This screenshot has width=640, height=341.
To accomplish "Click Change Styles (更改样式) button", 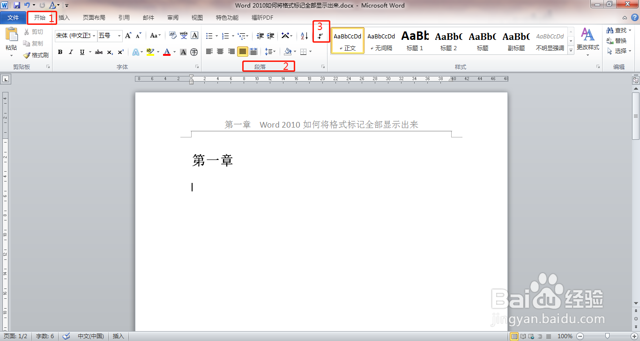I will pyautogui.click(x=588, y=41).
